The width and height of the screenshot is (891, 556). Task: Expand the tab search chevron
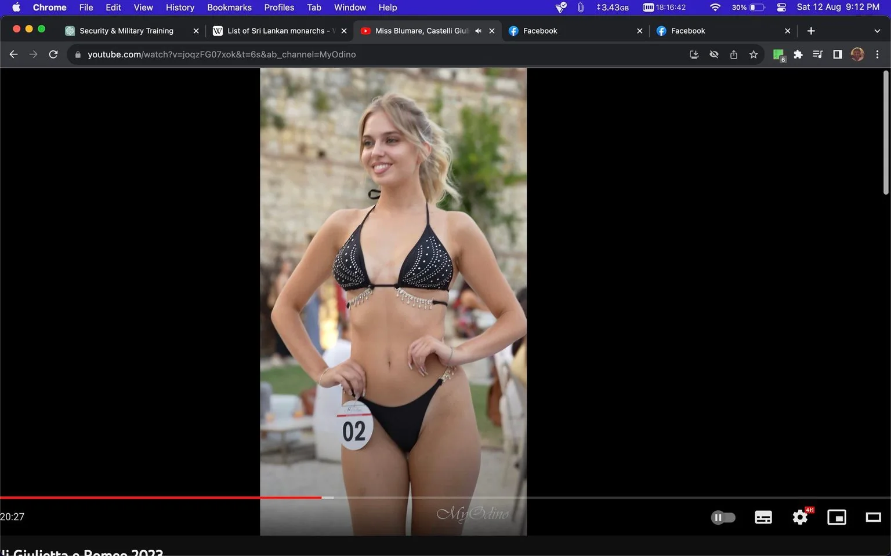pyautogui.click(x=877, y=31)
